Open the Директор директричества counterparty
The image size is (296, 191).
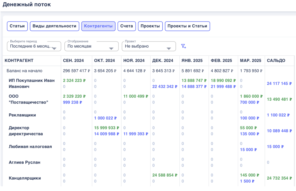[x=26, y=131]
